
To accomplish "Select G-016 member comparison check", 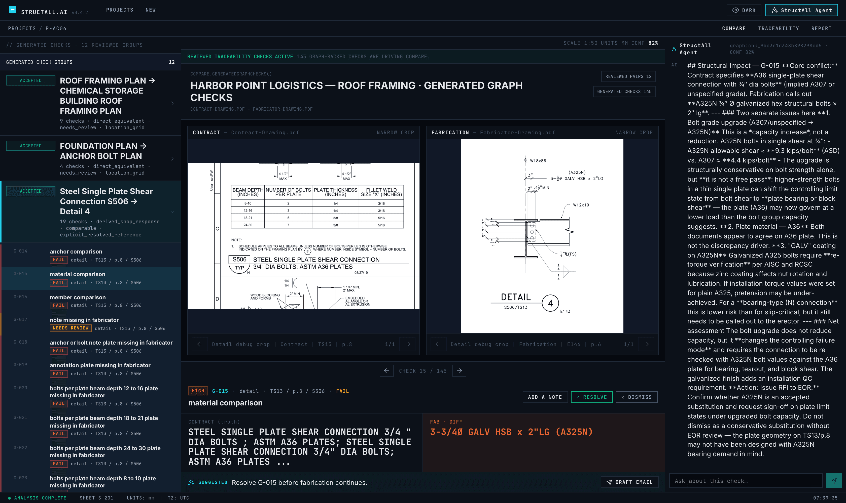I will [91, 301].
